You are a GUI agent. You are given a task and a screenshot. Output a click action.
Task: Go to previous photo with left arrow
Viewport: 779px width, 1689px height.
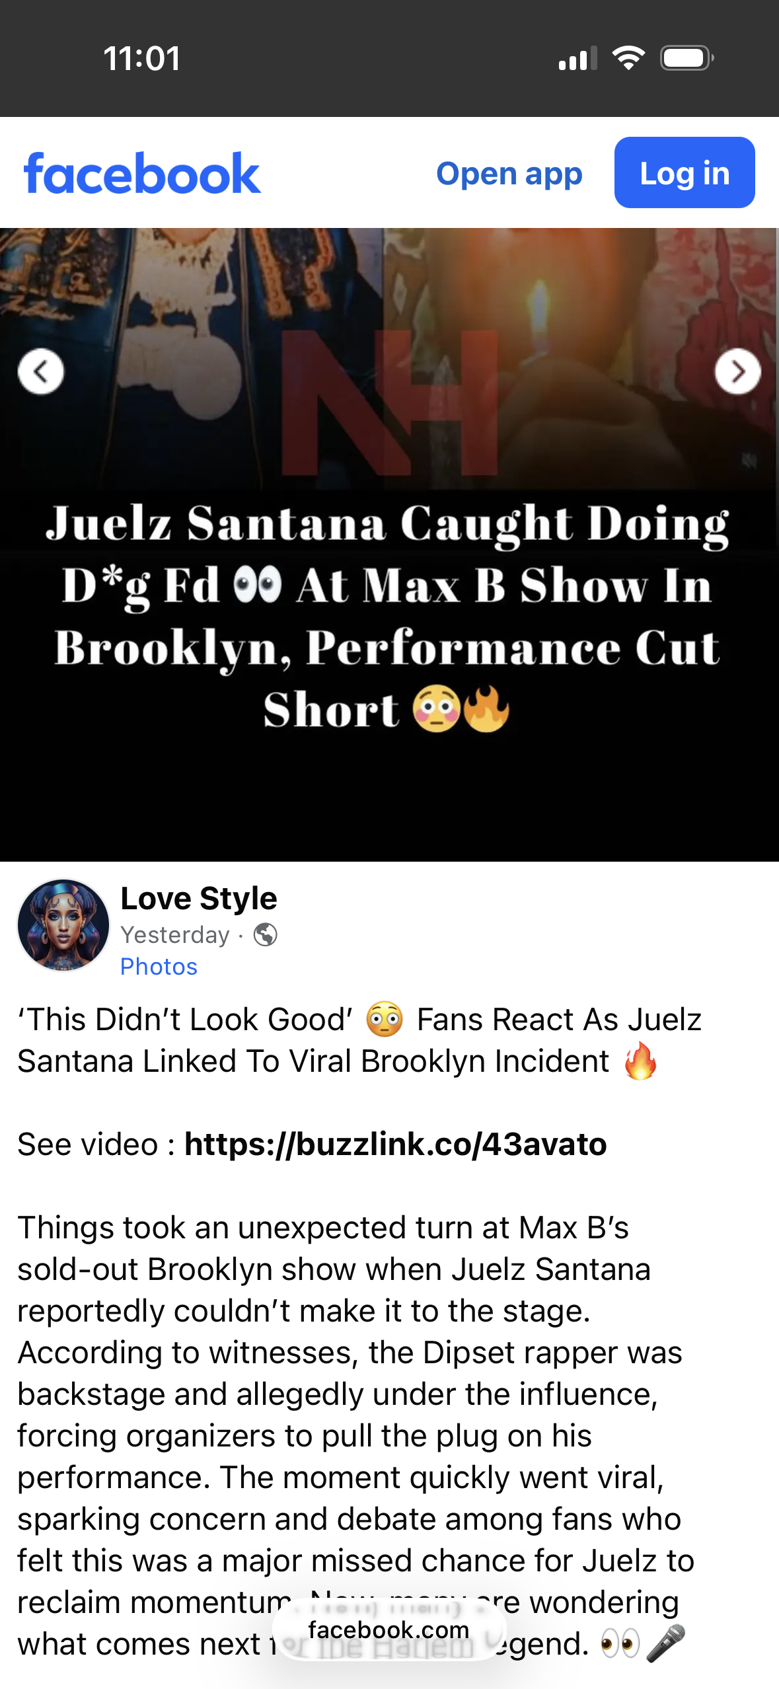click(41, 371)
